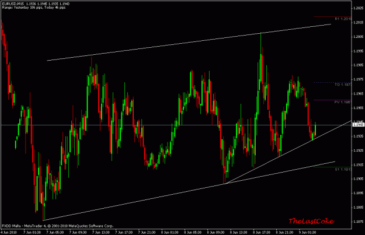Click the '8 Jun 09:30' time label
The height and width of the screenshot is (235, 365).
(x=215, y=232)
